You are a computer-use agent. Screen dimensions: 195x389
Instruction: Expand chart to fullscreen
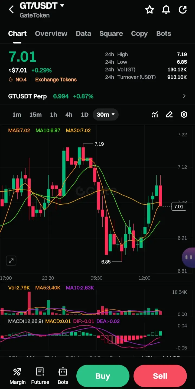click(x=11, y=261)
